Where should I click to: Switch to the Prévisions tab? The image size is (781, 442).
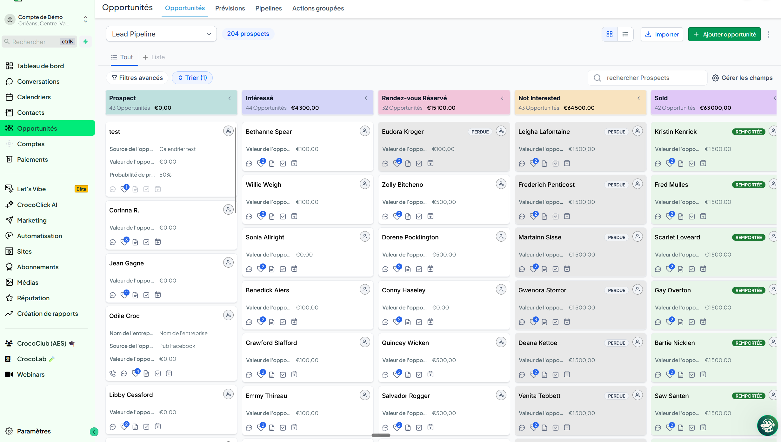coord(230,8)
